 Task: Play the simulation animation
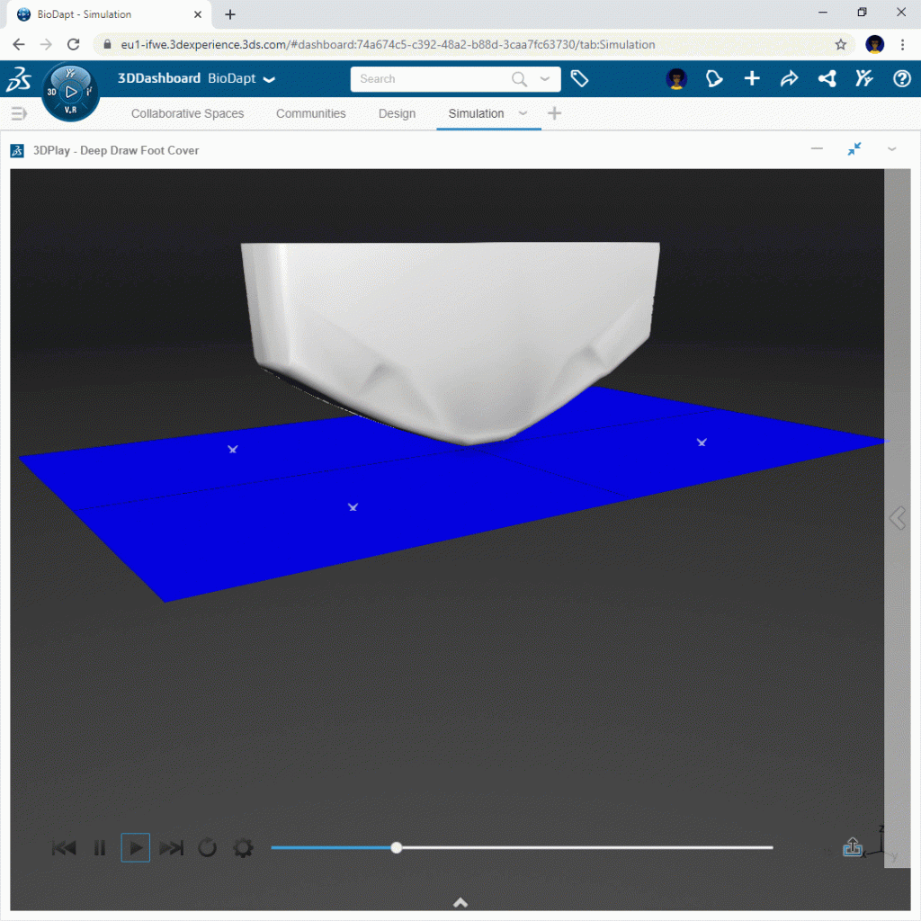(136, 848)
